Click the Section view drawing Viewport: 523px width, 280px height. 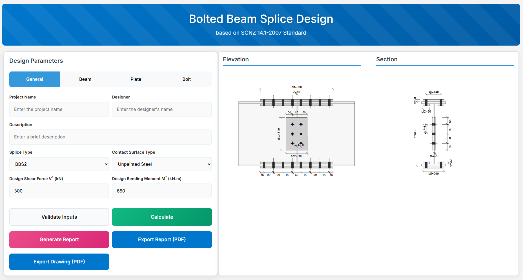pyautogui.click(x=433, y=132)
